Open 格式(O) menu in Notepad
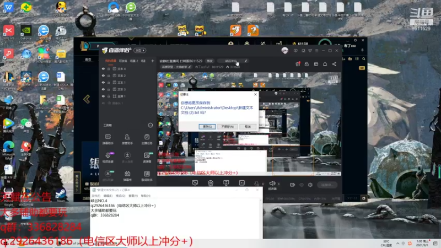This screenshot has width=441, height=248. pos(120,196)
